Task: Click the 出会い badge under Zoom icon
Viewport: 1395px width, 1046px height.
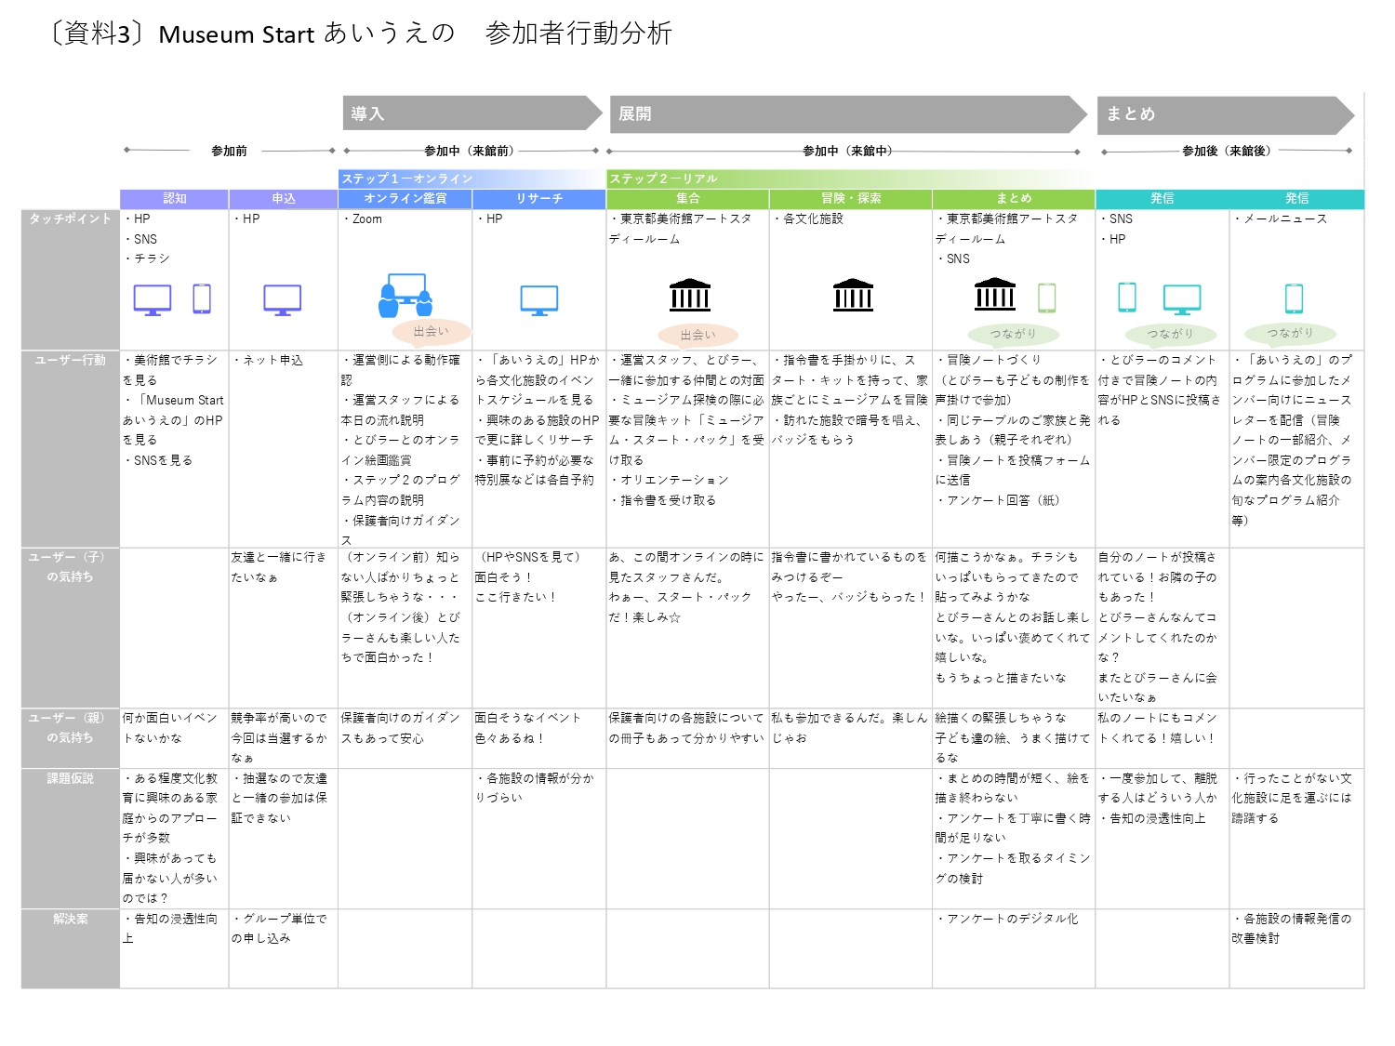Action: (432, 332)
